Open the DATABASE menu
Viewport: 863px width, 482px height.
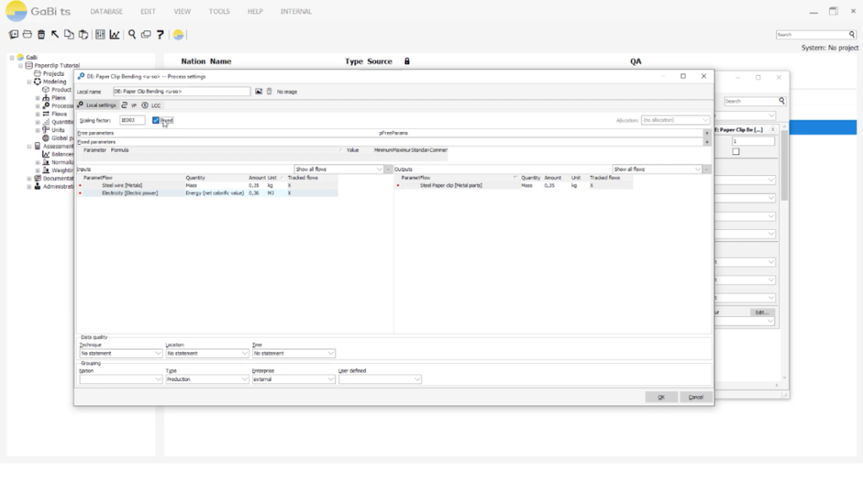(x=106, y=11)
